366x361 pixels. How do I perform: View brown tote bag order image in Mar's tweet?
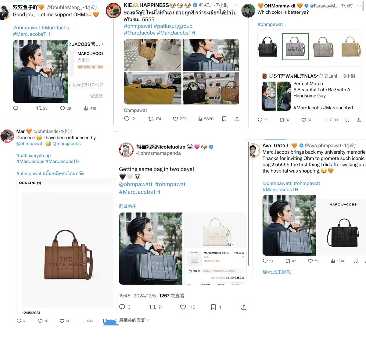click(x=68, y=250)
